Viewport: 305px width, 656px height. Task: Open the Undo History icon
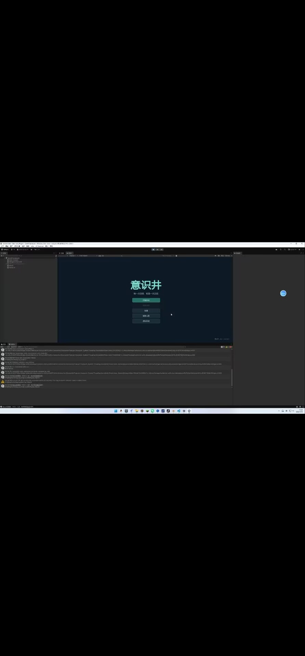click(x=281, y=249)
